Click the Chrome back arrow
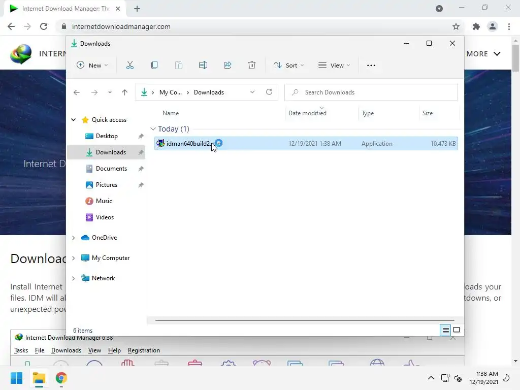Viewport: 520px width, 390px height. [11, 26]
